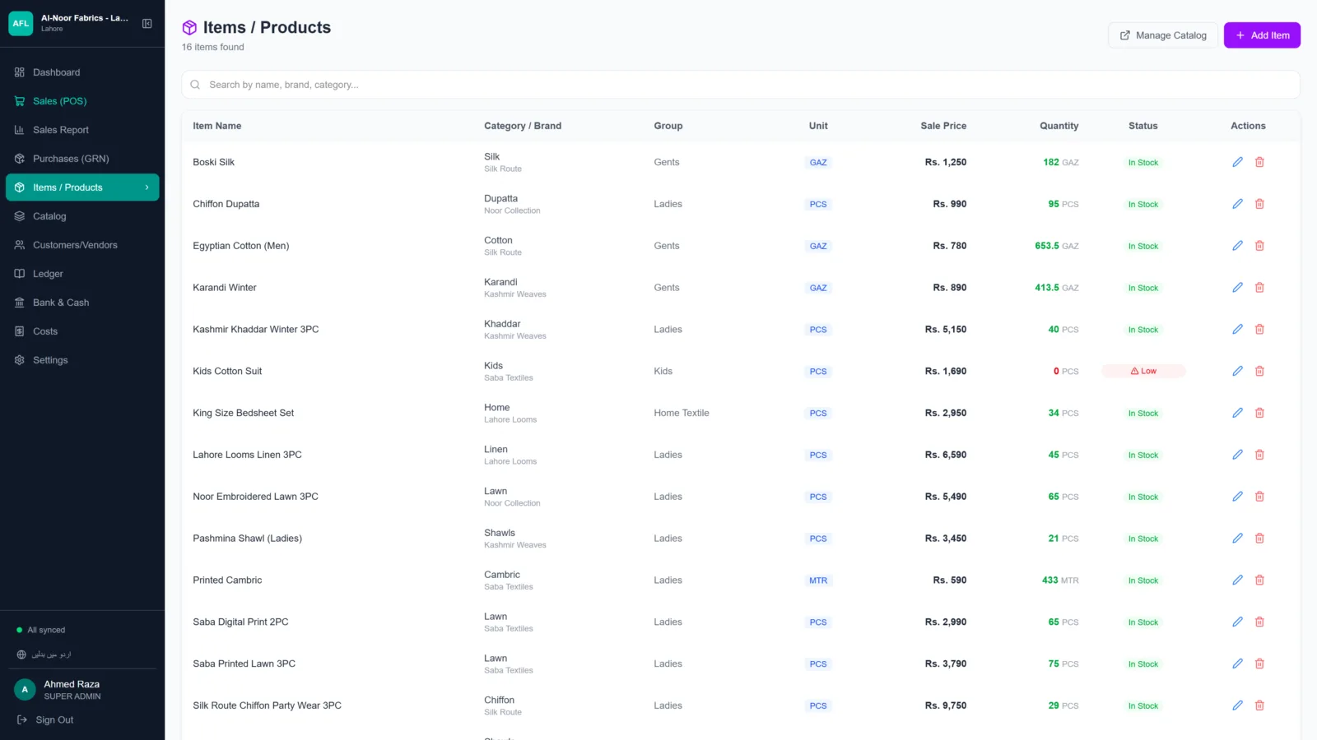Click the Al-Noor Fabrics AFL logo
This screenshot has width=1317, height=740.
click(x=21, y=23)
